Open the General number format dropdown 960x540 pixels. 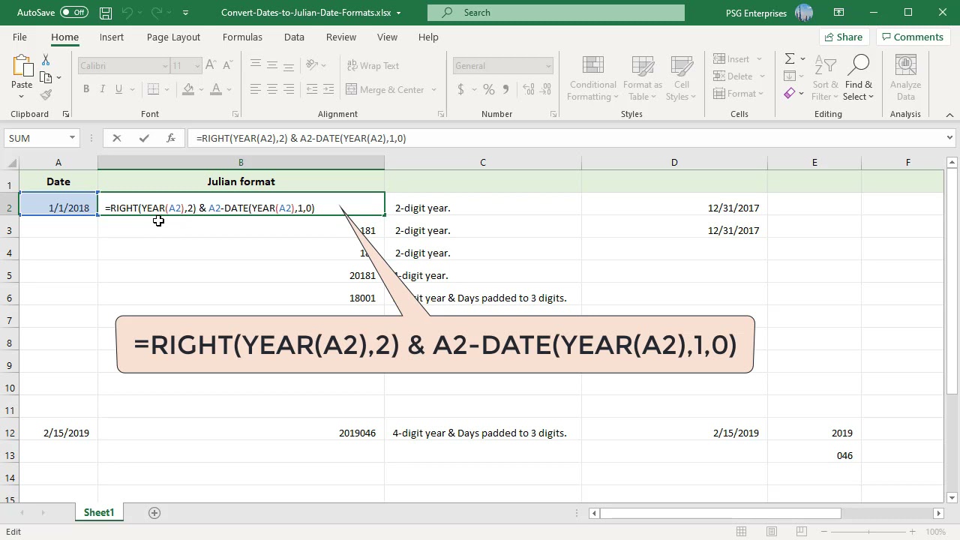click(x=548, y=66)
